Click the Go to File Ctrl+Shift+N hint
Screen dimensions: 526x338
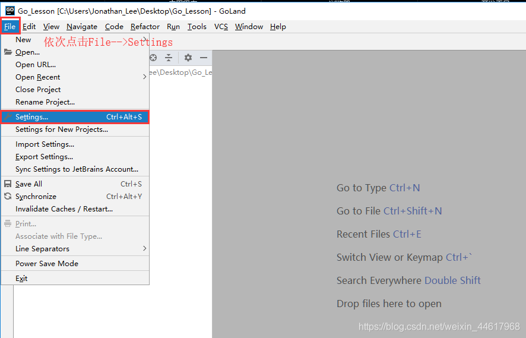[x=389, y=211]
